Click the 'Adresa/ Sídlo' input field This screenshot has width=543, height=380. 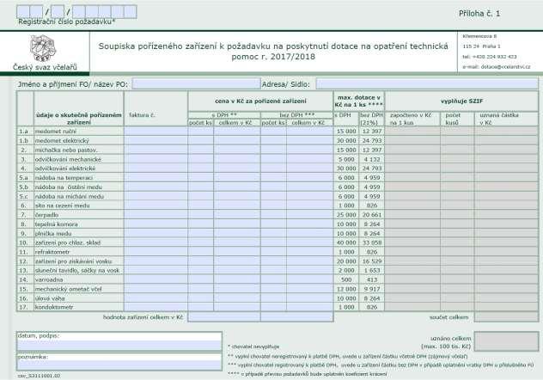(x=427, y=84)
